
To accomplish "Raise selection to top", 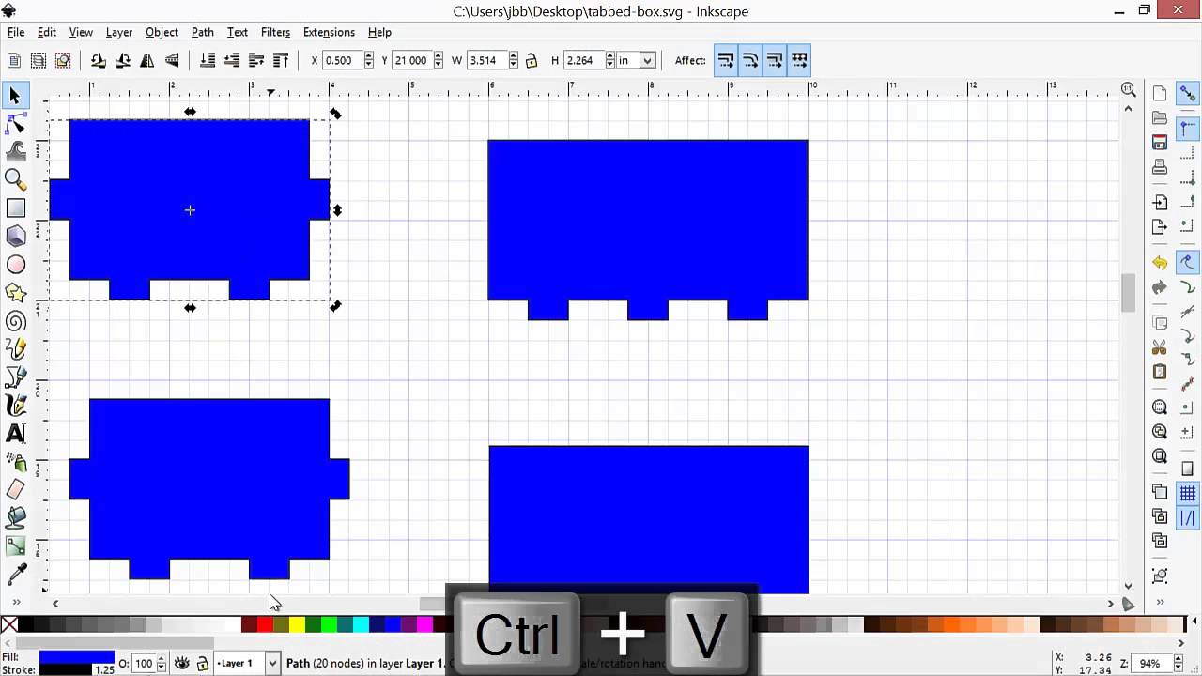I will [x=280, y=60].
